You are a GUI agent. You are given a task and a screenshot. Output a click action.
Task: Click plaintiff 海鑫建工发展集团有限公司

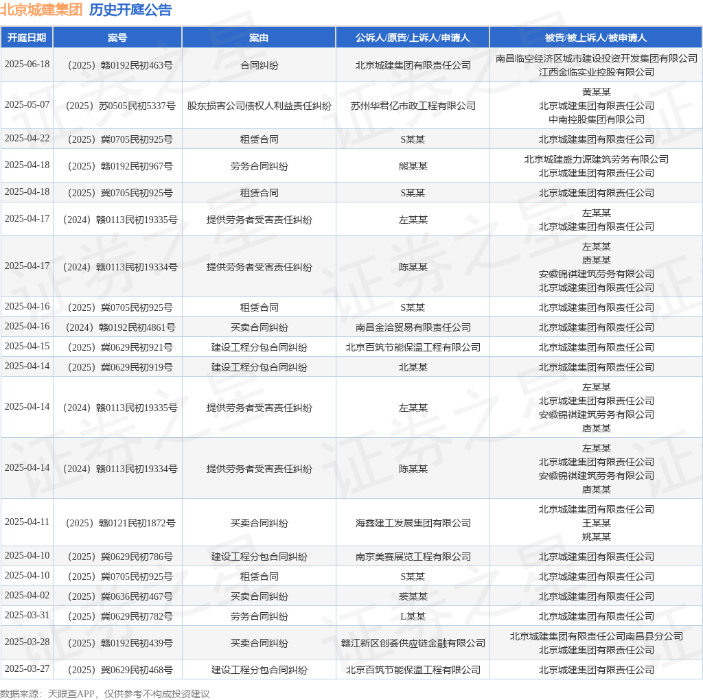413,523
